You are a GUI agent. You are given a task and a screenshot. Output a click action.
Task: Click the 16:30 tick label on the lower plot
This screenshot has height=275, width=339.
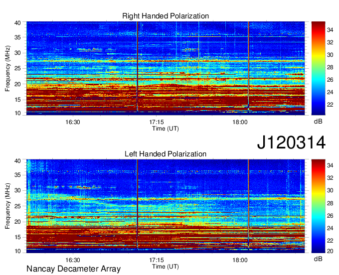pos(73,260)
